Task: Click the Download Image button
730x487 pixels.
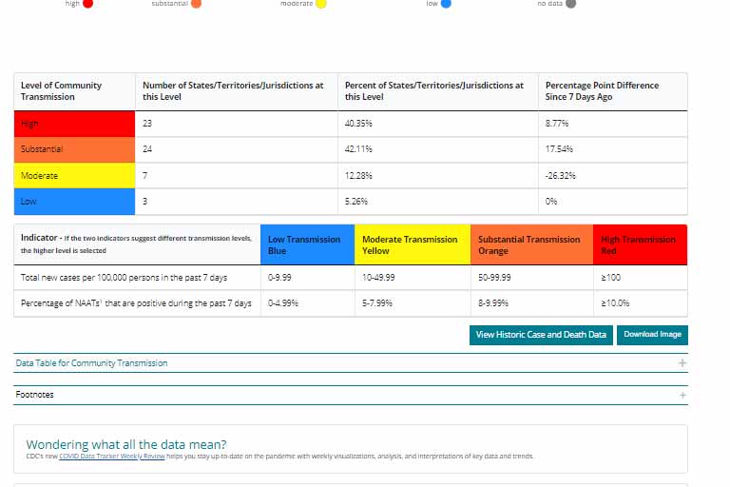Action: tap(652, 335)
